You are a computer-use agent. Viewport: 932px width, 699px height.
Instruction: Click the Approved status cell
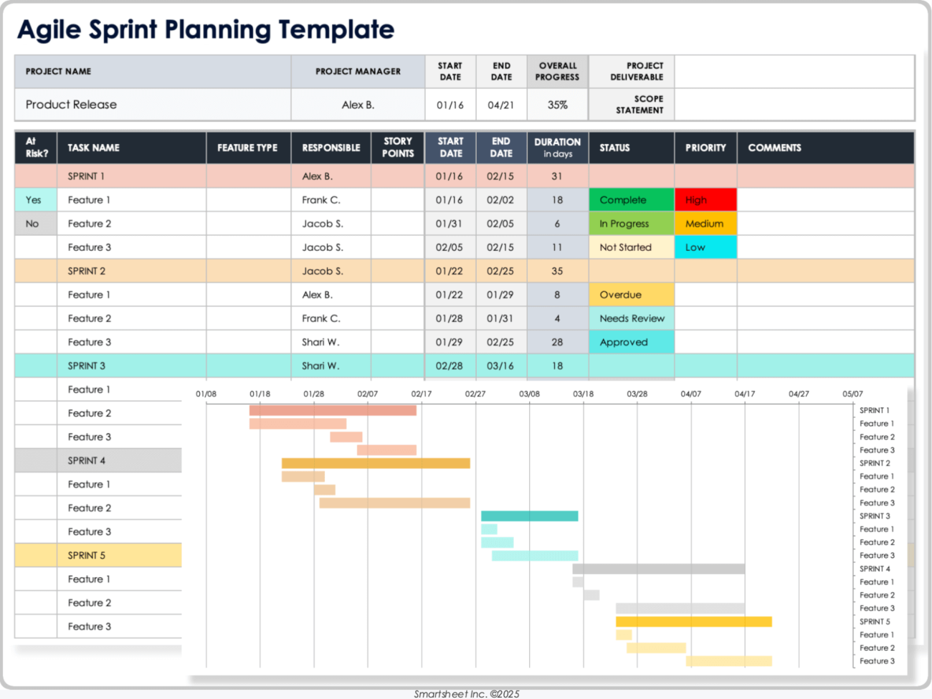click(631, 342)
